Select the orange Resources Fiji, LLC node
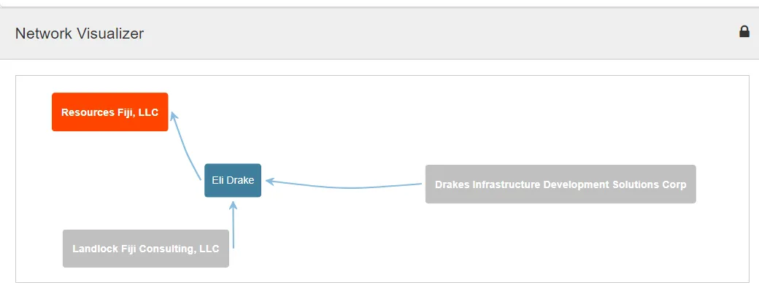Viewport: 759px width, 296px height. pos(109,112)
